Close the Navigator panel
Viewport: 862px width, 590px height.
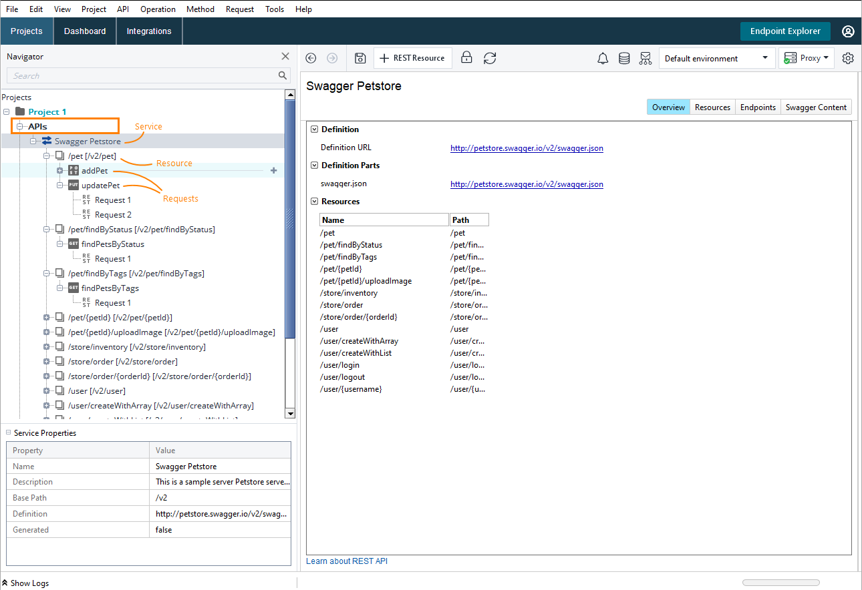click(x=285, y=56)
